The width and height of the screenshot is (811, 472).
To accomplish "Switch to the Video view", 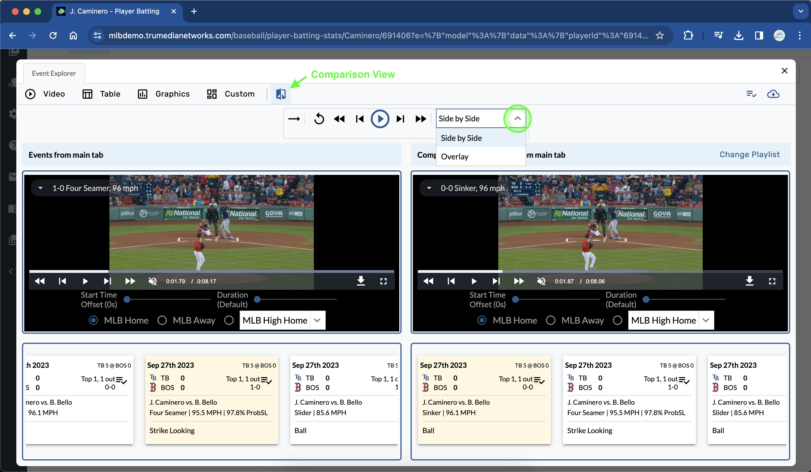I will pos(46,94).
